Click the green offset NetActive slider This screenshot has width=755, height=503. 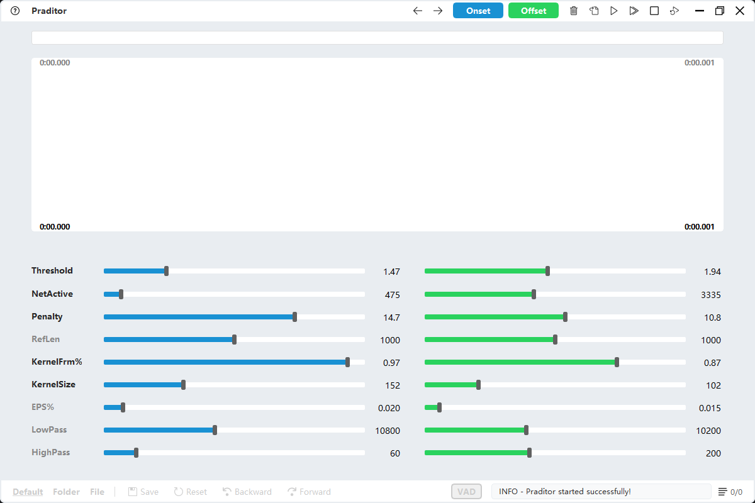555,294
